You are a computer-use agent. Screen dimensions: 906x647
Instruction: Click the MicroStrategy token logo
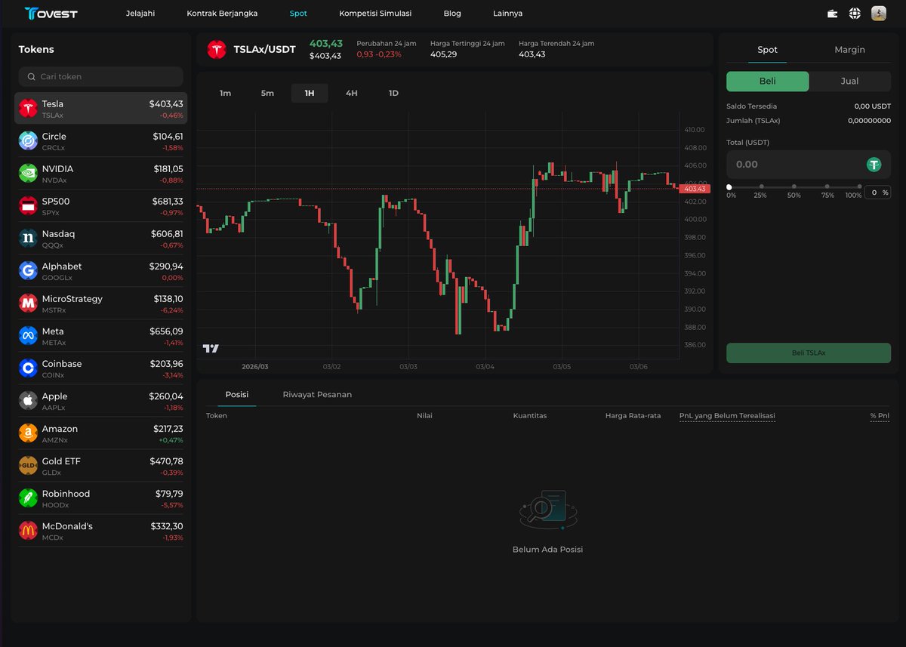[28, 303]
